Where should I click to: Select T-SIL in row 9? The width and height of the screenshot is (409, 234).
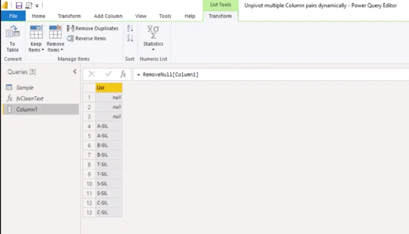(109, 174)
